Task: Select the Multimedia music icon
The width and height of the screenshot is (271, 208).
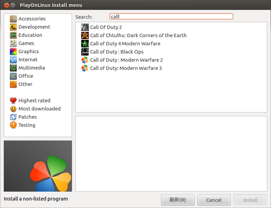Action: 13,68
